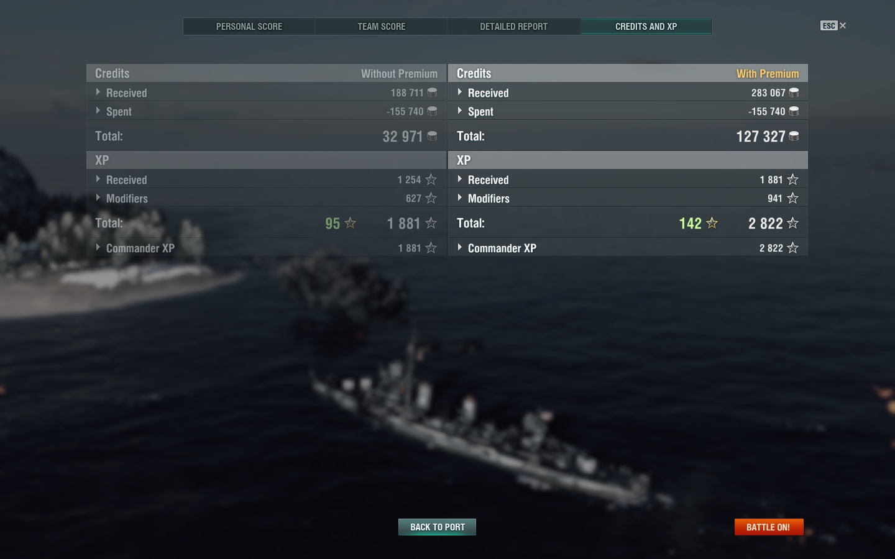The width and height of the screenshot is (895, 559).
Task: Click the Battle On! button
Action: [x=769, y=527]
